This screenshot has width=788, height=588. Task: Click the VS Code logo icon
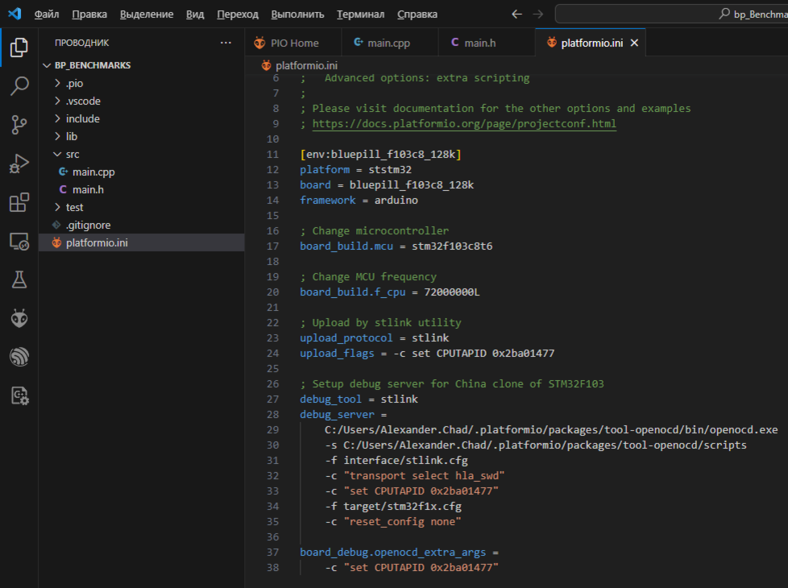coord(15,14)
